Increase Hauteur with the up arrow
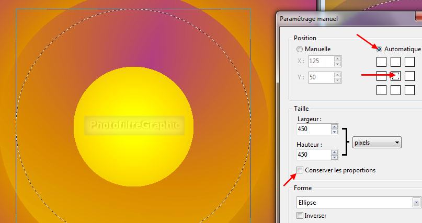Viewport: 422px width, 223px height. [x=335, y=151]
